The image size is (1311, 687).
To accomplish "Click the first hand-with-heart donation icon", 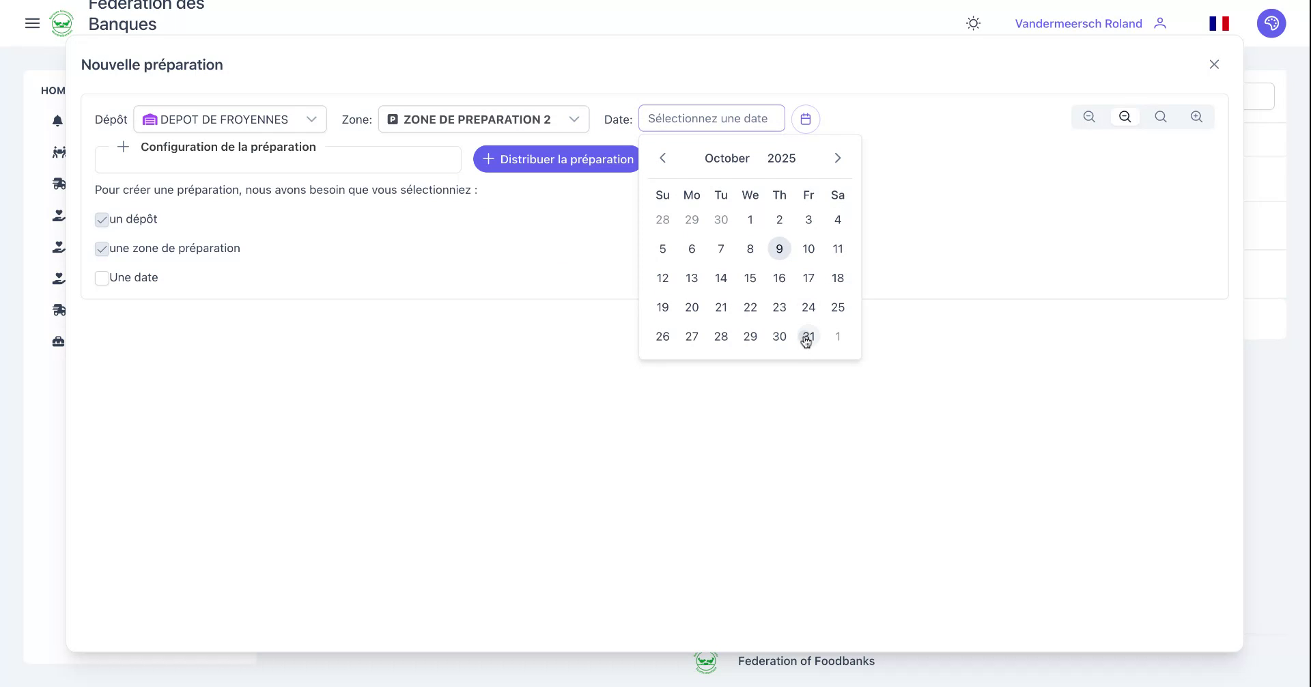I will 58,215.
